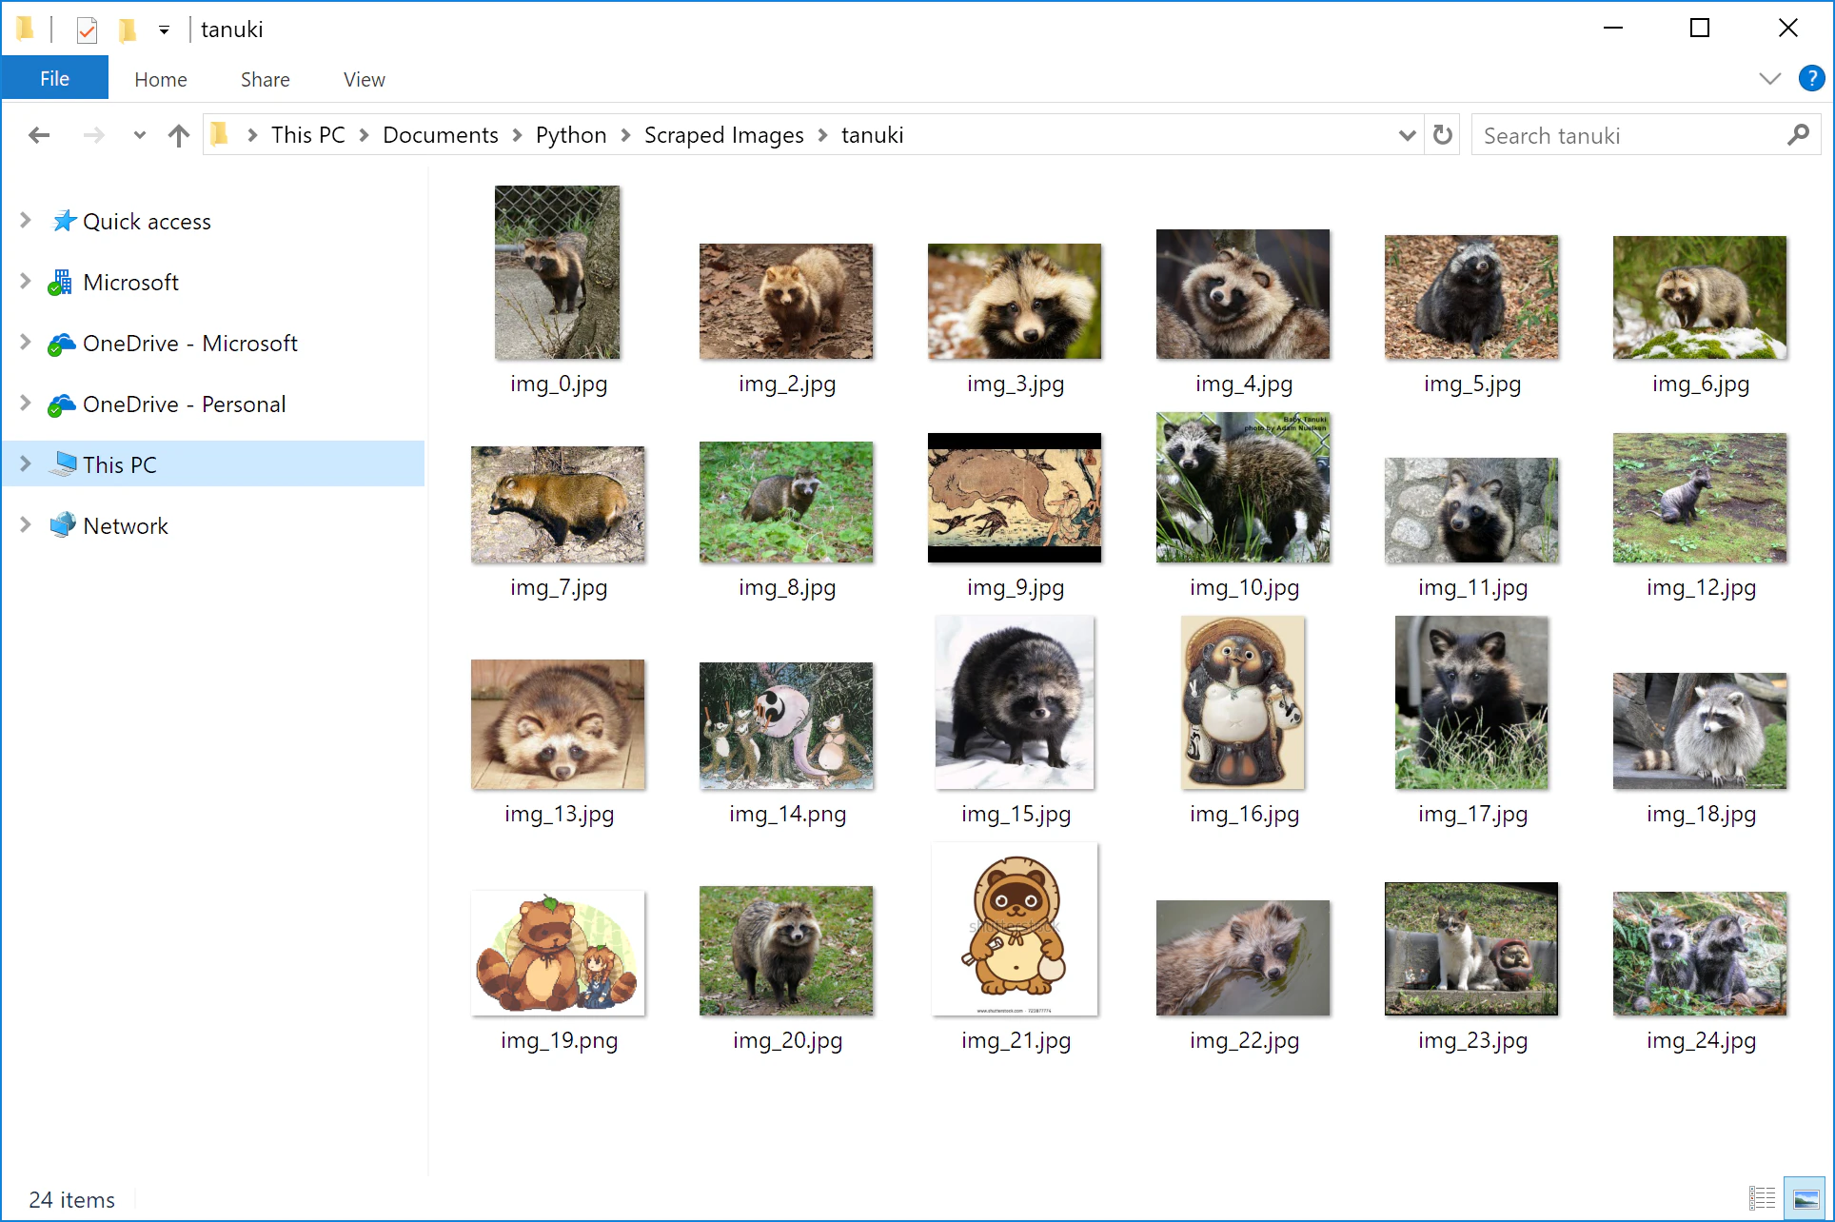Navigate to Python in the breadcrumb
Viewport: 1835px width, 1222px height.
(571, 135)
